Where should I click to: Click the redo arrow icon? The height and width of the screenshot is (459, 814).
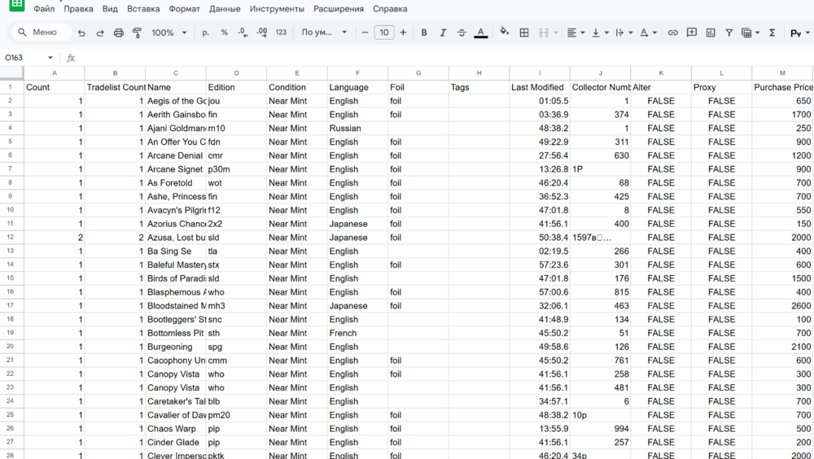100,33
